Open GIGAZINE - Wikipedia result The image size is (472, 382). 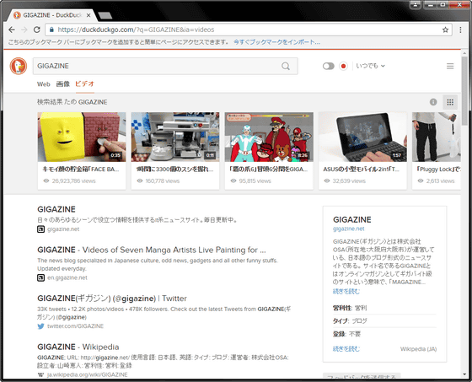(x=78, y=347)
